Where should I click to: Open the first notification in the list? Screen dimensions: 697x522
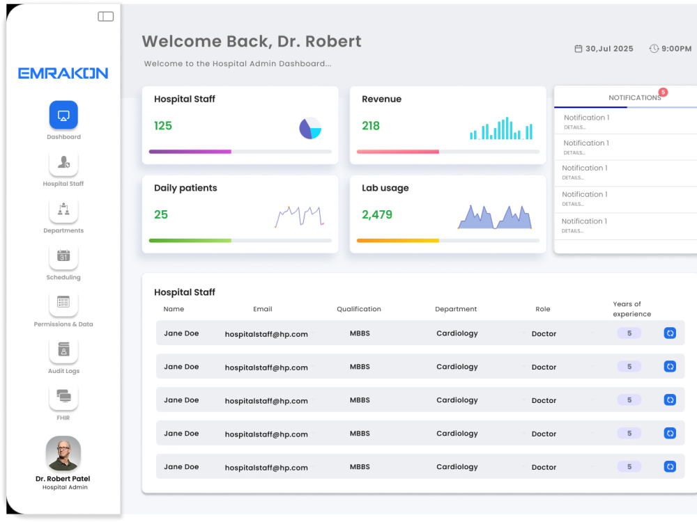[626, 122]
